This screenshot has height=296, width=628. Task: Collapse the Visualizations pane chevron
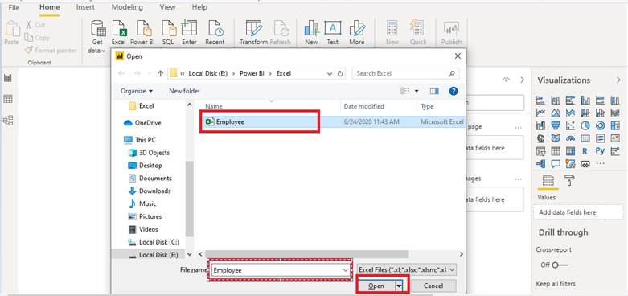[x=618, y=80]
